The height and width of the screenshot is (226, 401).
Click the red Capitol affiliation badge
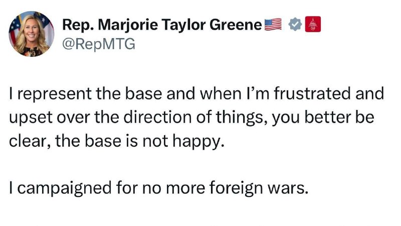[x=313, y=24]
